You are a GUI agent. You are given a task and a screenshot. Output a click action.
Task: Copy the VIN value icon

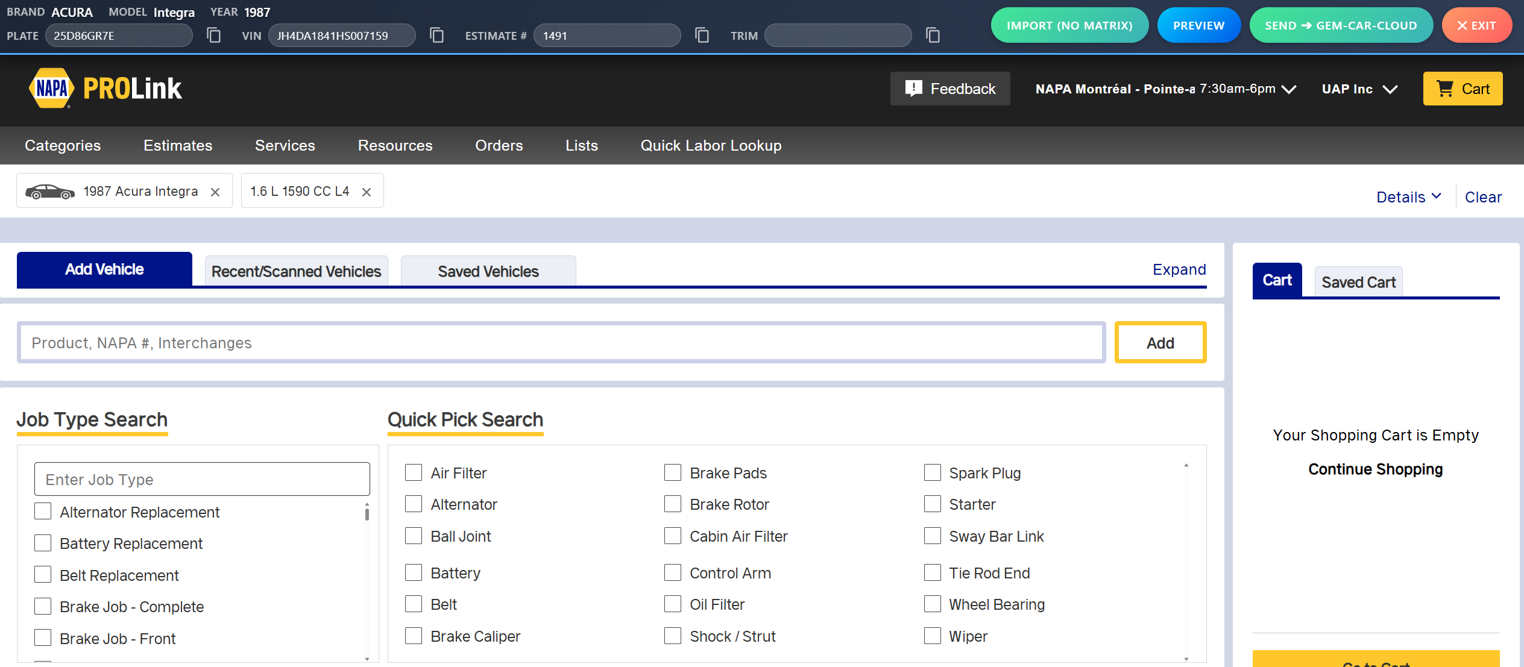437,36
